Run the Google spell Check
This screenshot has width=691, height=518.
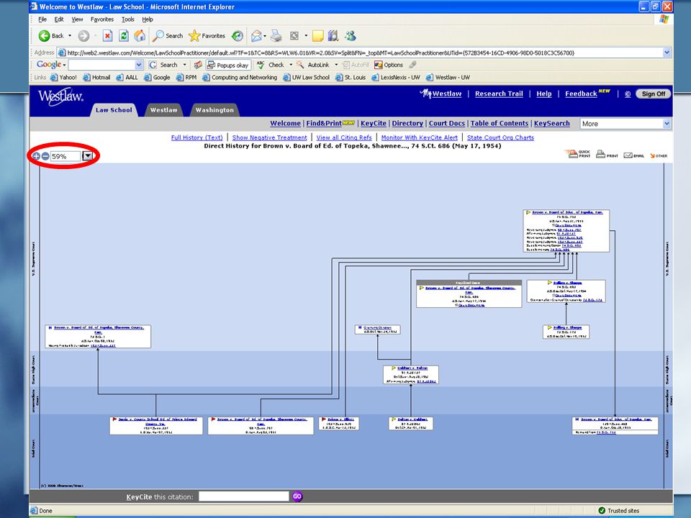click(271, 65)
